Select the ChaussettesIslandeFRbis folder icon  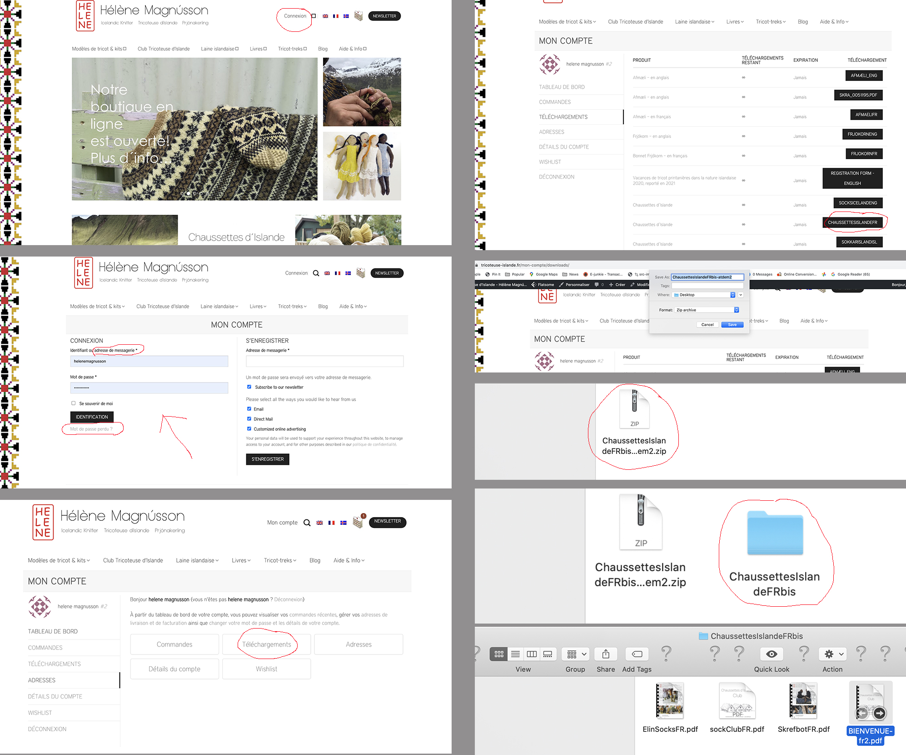coord(775,533)
